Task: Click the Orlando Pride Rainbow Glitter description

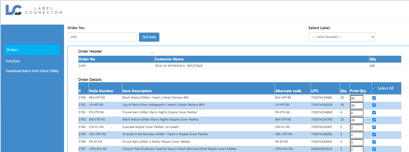Action: pyautogui.click(x=165, y=134)
